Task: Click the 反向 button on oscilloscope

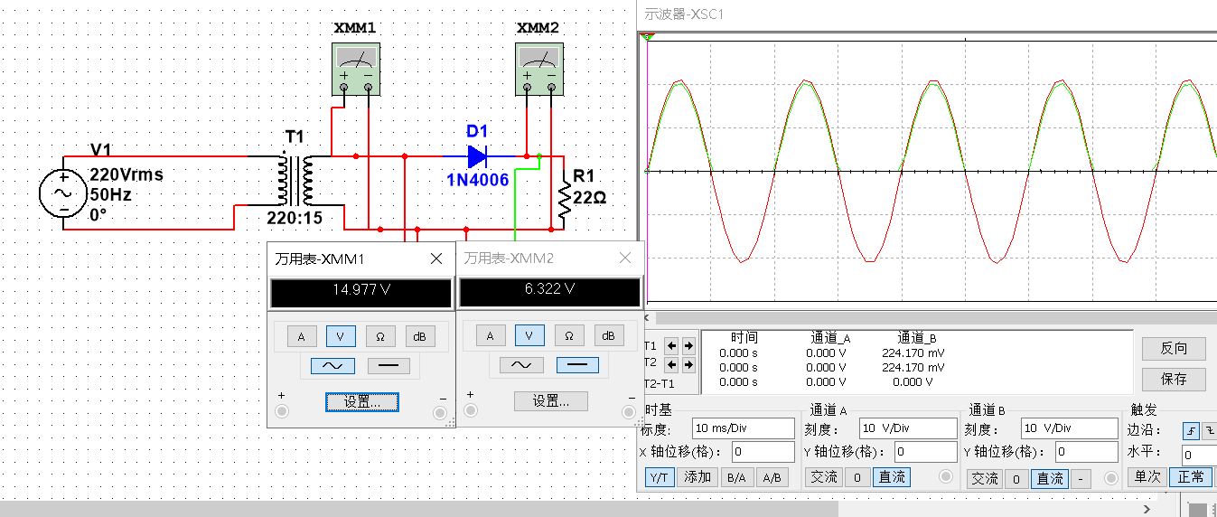Action: 1174,348
